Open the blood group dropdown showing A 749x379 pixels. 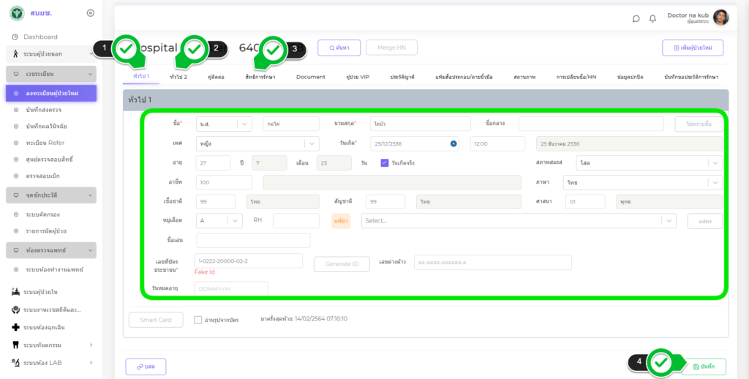tap(235, 220)
